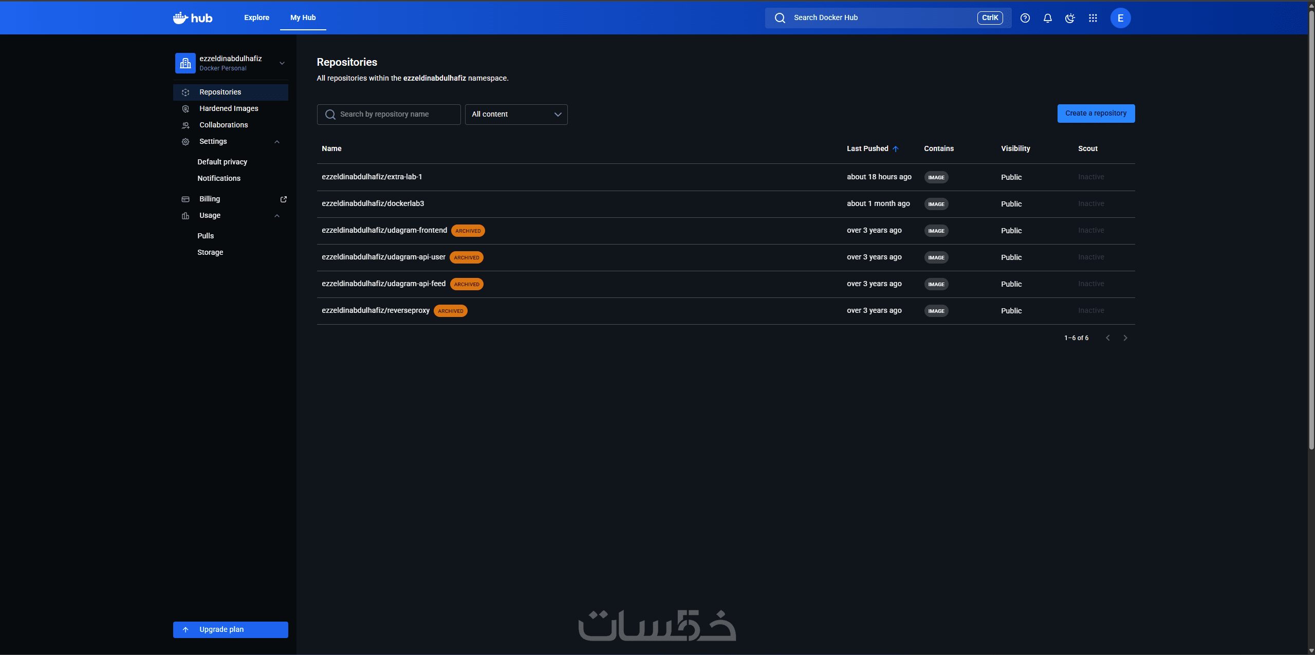Expand the ezzeldinabdulhafiz account switcher chevron
The width and height of the screenshot is (1315, 655).
282,63
